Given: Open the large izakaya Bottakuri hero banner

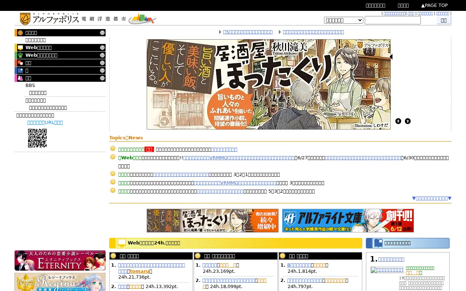Looking at the screenshot, I should point(269,84).
